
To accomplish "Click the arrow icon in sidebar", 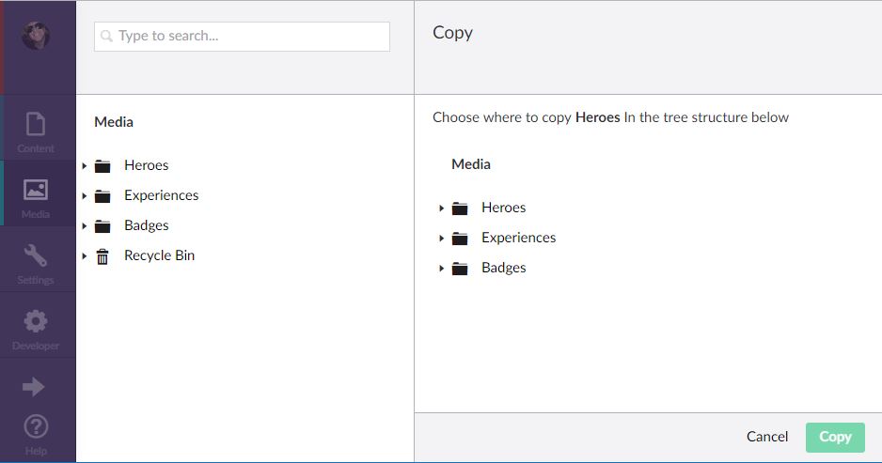I will 34,386.
